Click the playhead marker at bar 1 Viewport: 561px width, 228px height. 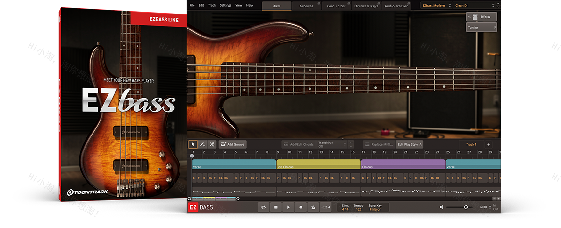(192, 156)
